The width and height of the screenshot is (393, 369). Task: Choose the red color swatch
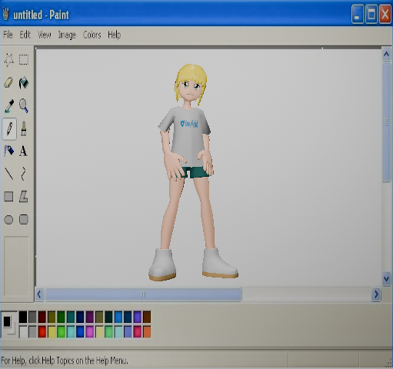click(x=42, y=332)
